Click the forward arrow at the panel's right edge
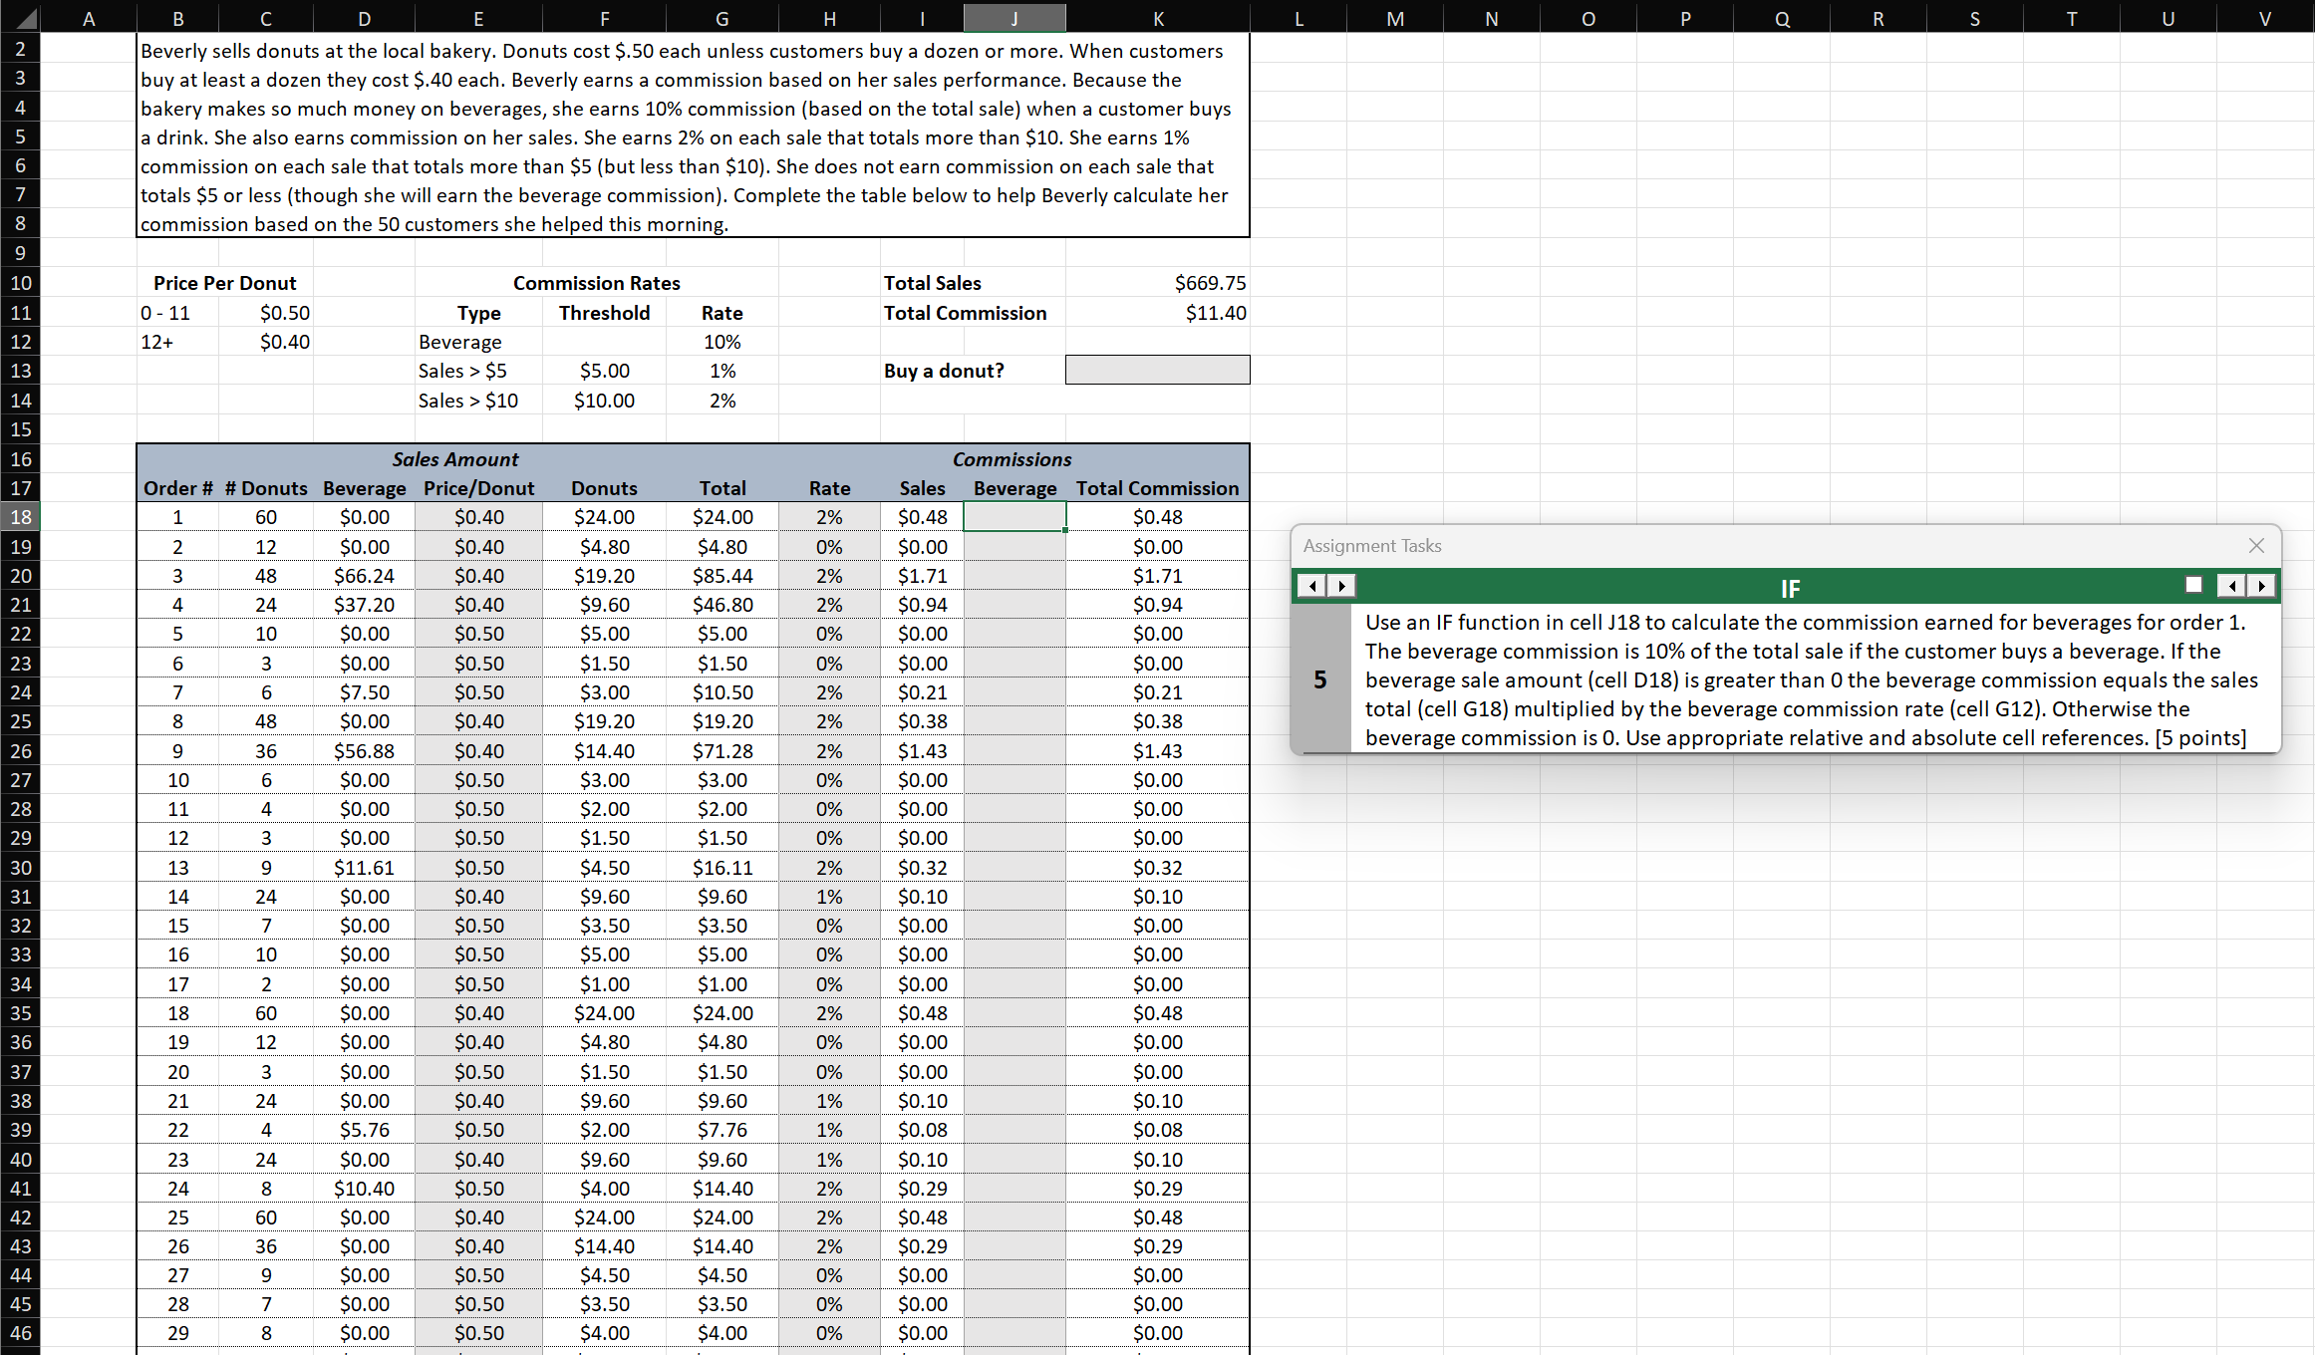 [2263, 586]
